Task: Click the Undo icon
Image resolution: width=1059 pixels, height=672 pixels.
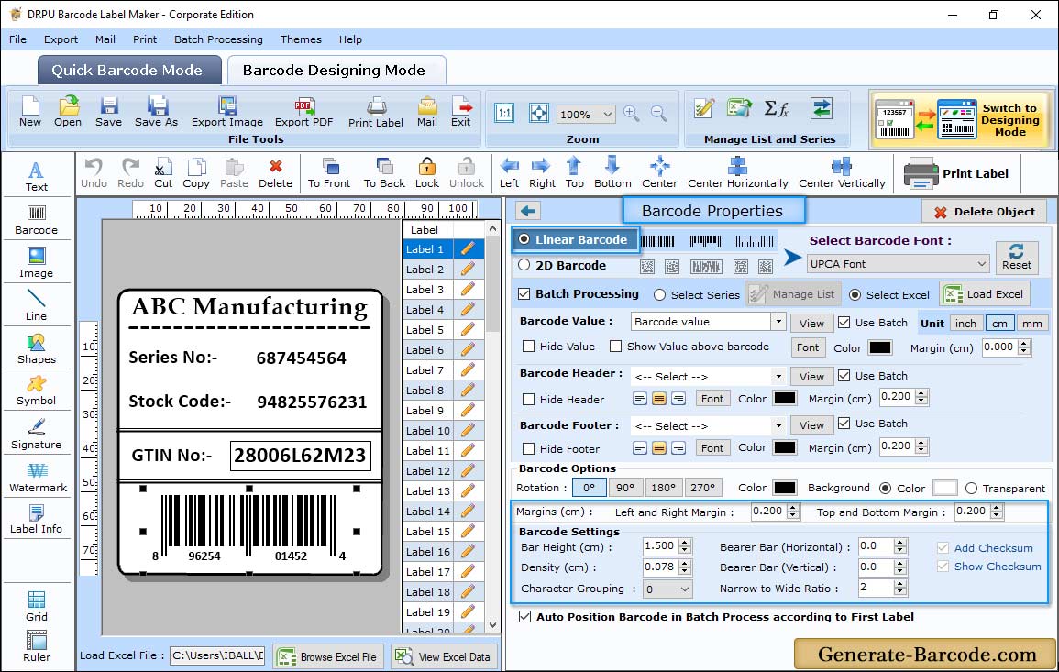Action: click(94, 173)
